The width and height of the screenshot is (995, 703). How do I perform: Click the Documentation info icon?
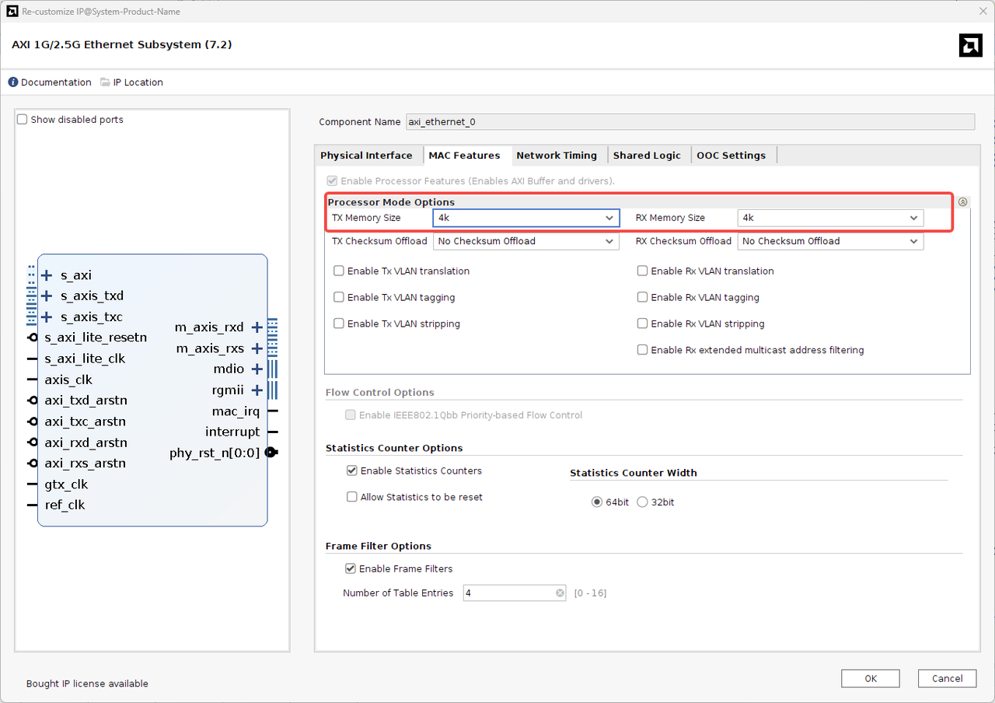point(13,82)
